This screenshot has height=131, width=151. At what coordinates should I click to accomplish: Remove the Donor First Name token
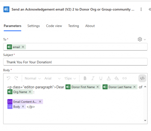[98, 87]
